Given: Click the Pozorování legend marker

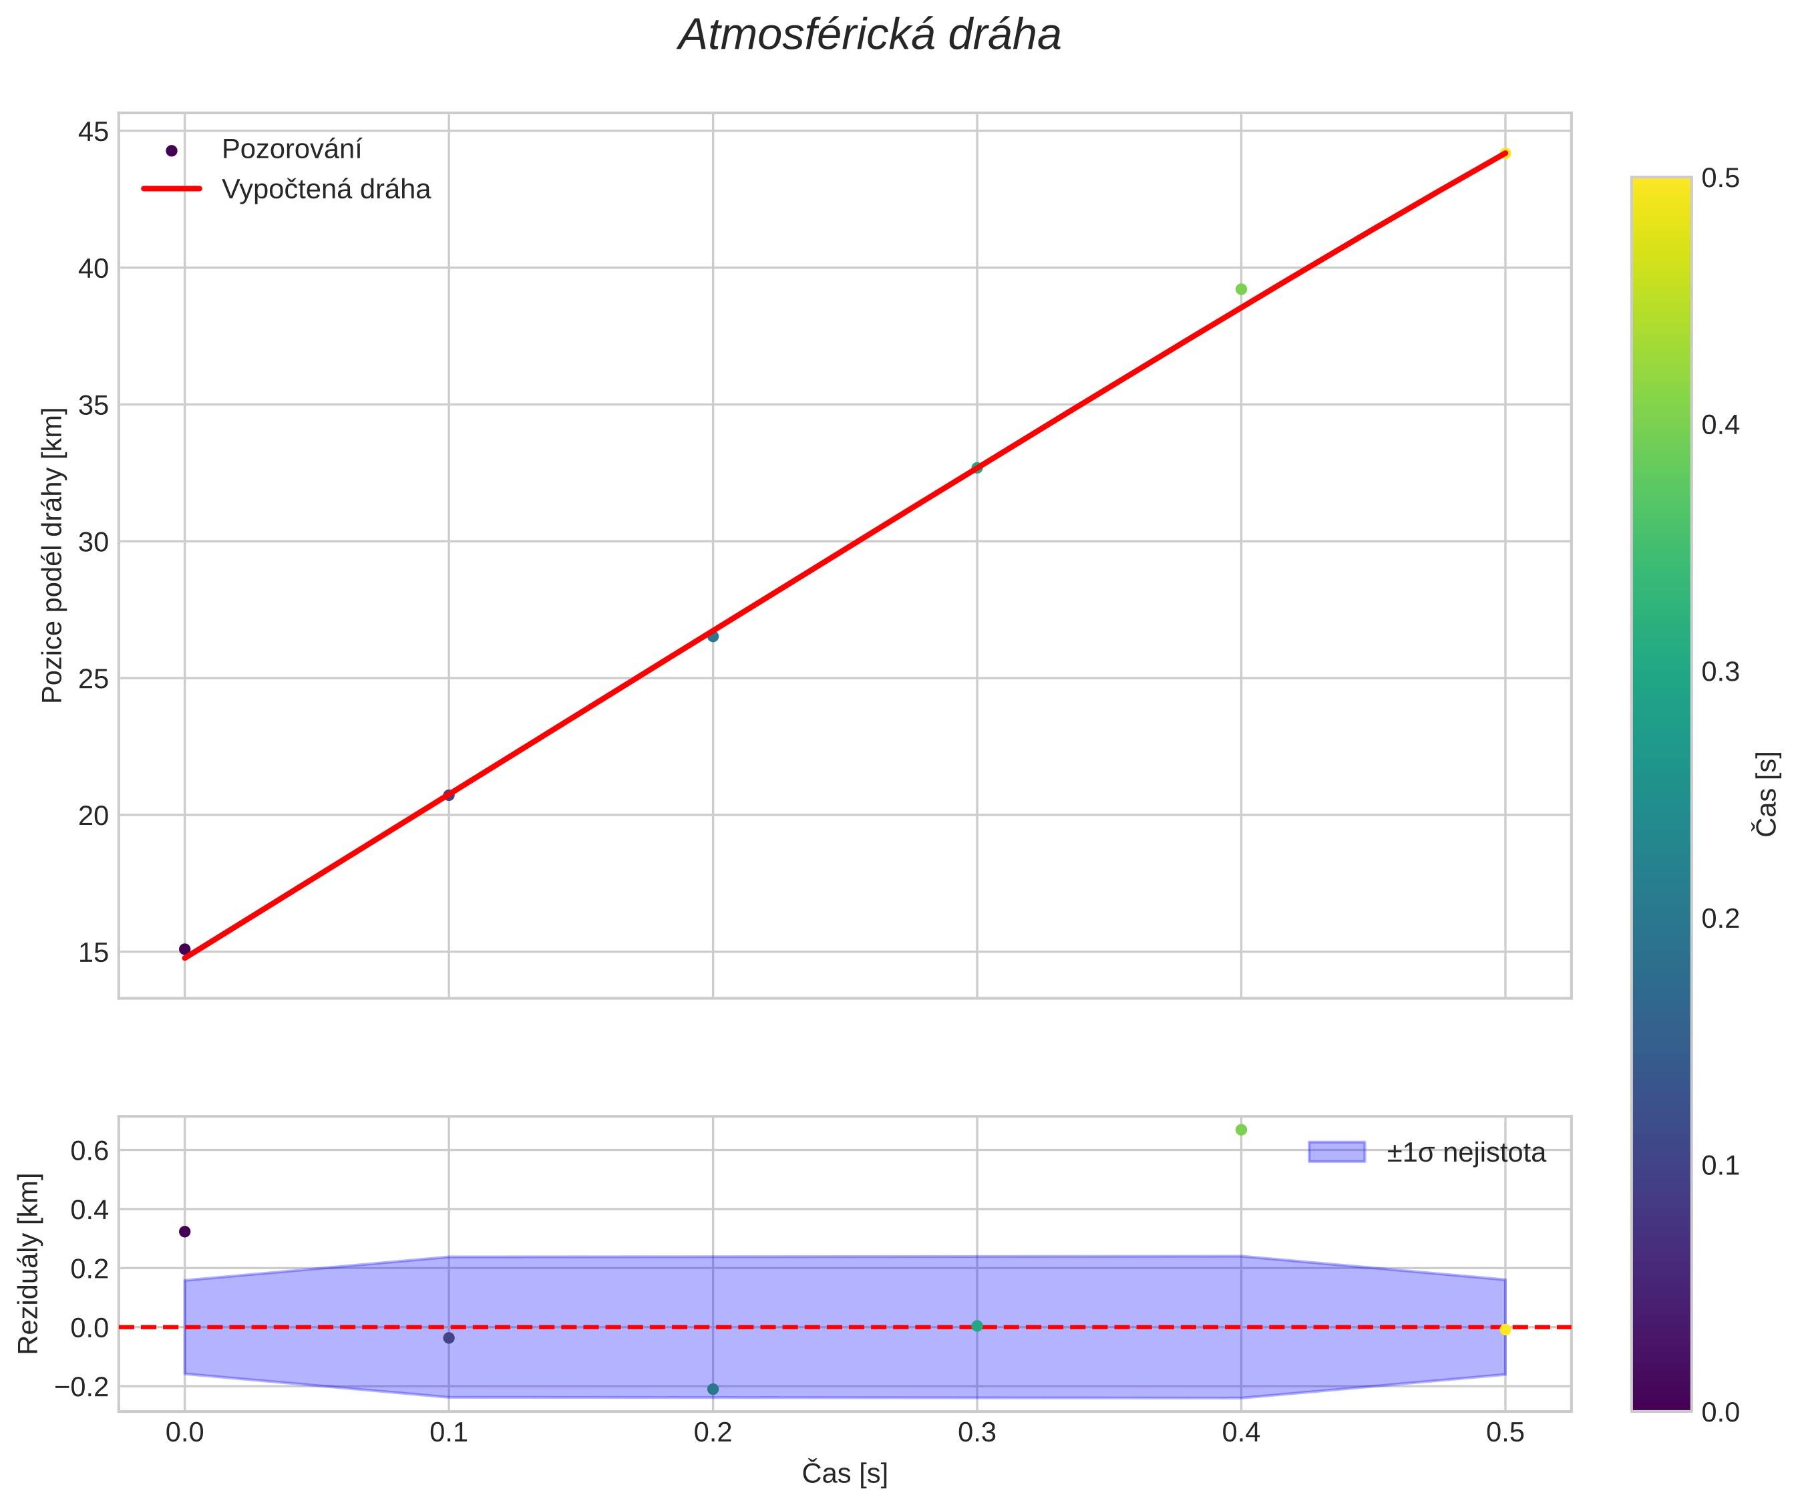Looking at the screenshot, I should [x=171, y=151].
